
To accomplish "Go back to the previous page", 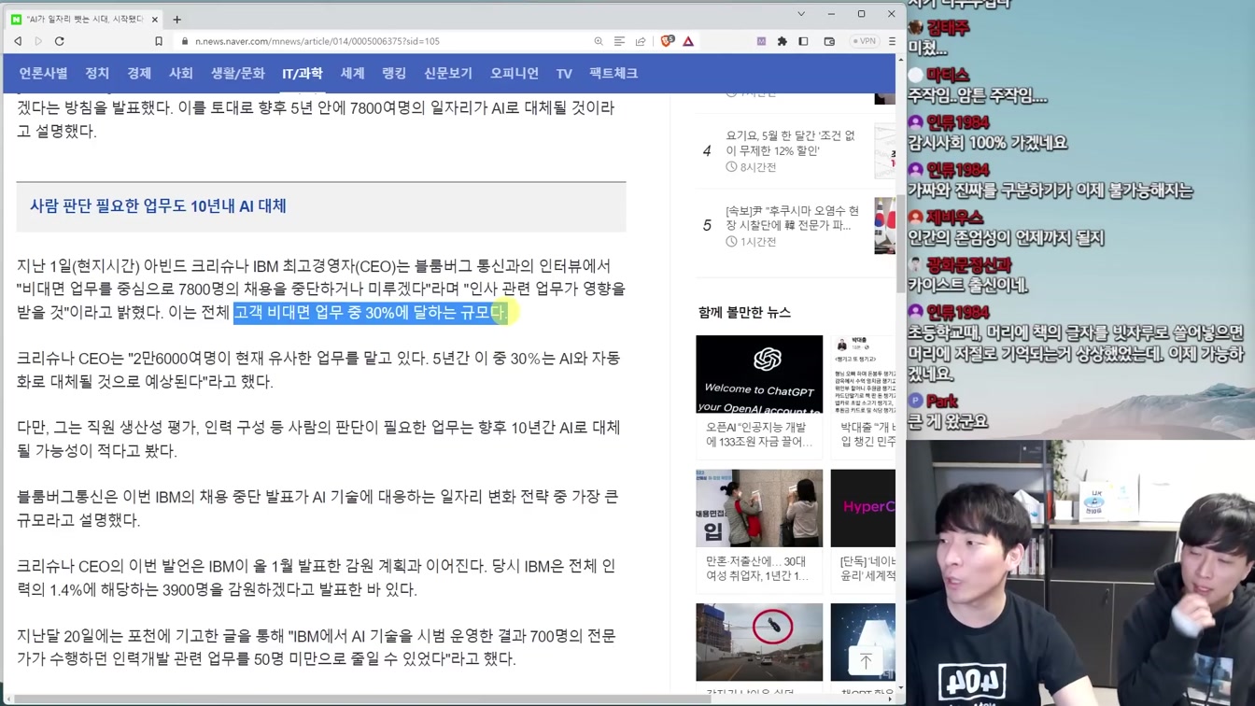I will [x=18, y=41].
